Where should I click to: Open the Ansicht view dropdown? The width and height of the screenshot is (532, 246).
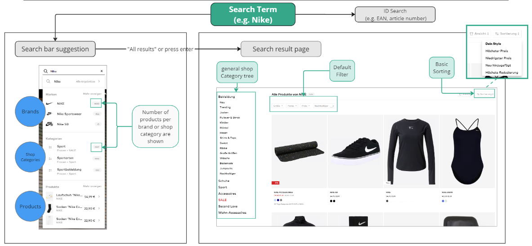(x=479, y=34)
